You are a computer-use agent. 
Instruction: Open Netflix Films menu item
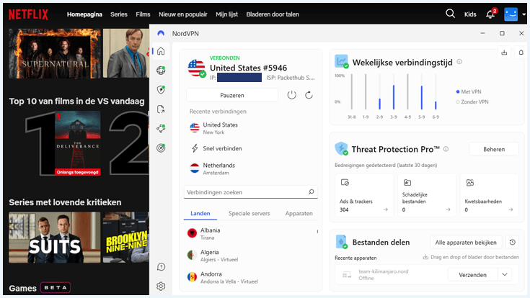point(143,14)
